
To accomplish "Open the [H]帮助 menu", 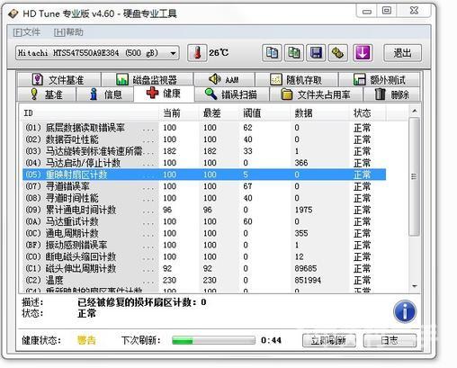I will [x=68, y=32].
